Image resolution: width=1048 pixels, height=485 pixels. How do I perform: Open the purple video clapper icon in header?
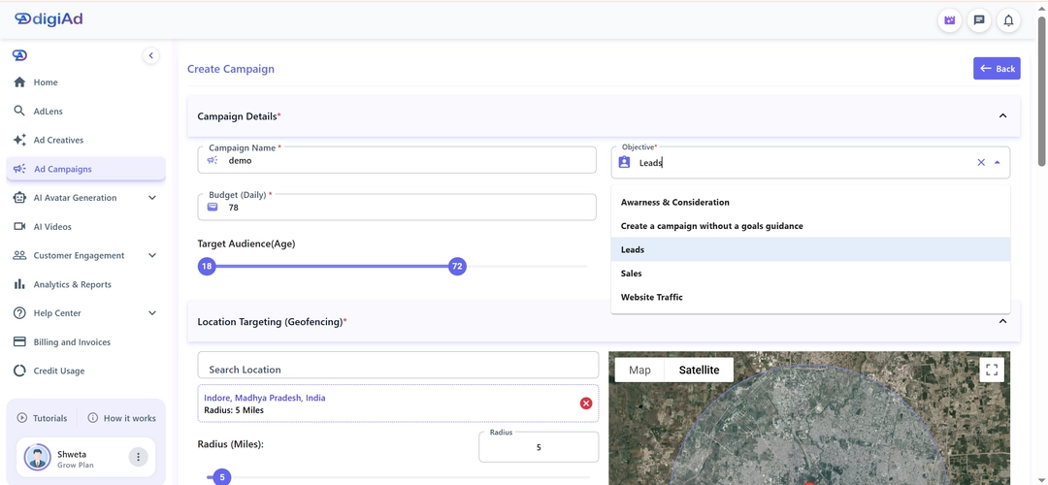949,20
